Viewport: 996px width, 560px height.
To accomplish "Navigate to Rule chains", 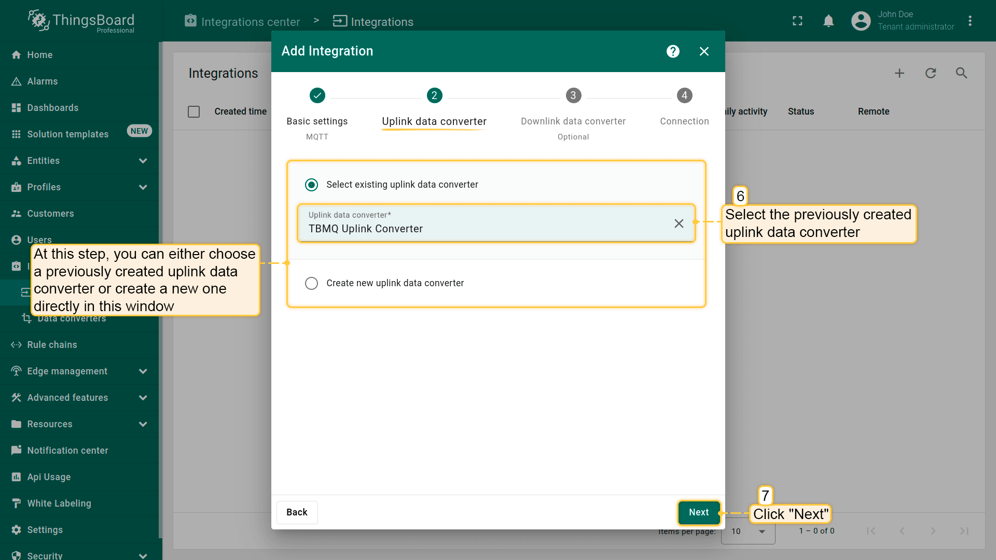I will pos(51,344).
